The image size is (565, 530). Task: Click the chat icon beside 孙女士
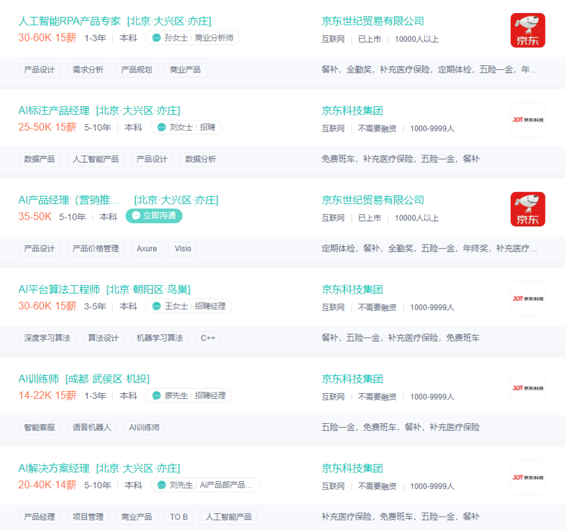156,38
